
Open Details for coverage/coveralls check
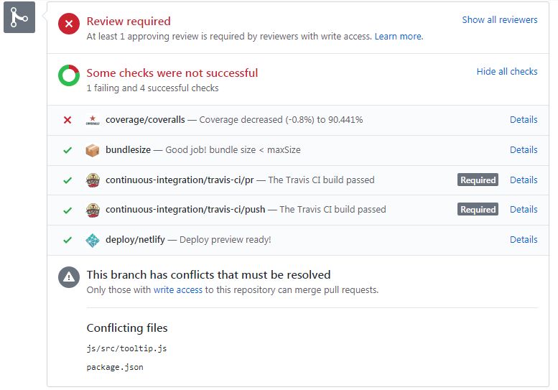[x=524, y=120]
